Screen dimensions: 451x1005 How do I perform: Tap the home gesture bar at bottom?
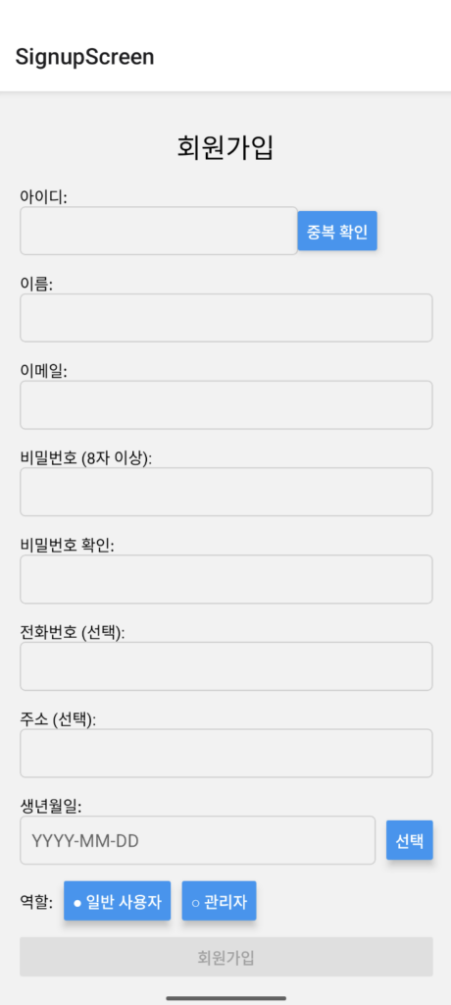point(225,998)
